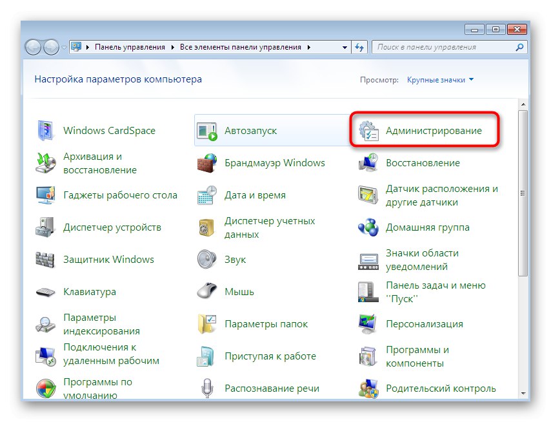The width and height of the screenshot is (551, 422).
Task: Click Windows CardSpace text
Action: tap(109, 131)
